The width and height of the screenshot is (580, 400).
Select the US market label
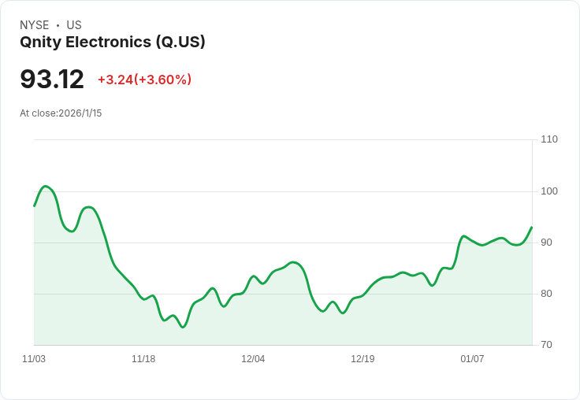pos(74,25)
